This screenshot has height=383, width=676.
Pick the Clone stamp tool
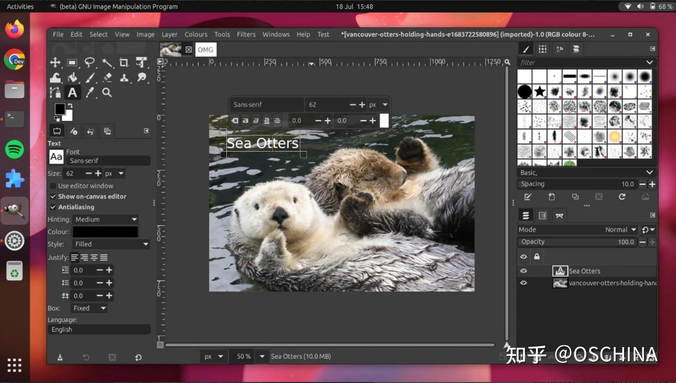[x=123, y=78]
